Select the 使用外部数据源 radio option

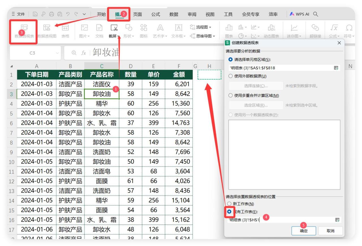pos(230,76)
